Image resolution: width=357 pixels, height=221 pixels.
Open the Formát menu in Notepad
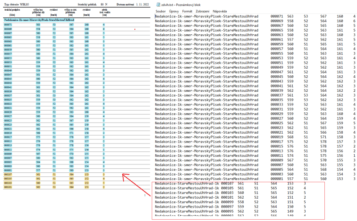click(187, 11)
